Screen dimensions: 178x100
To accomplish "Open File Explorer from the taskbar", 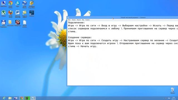I will click(x=10, y=98).
